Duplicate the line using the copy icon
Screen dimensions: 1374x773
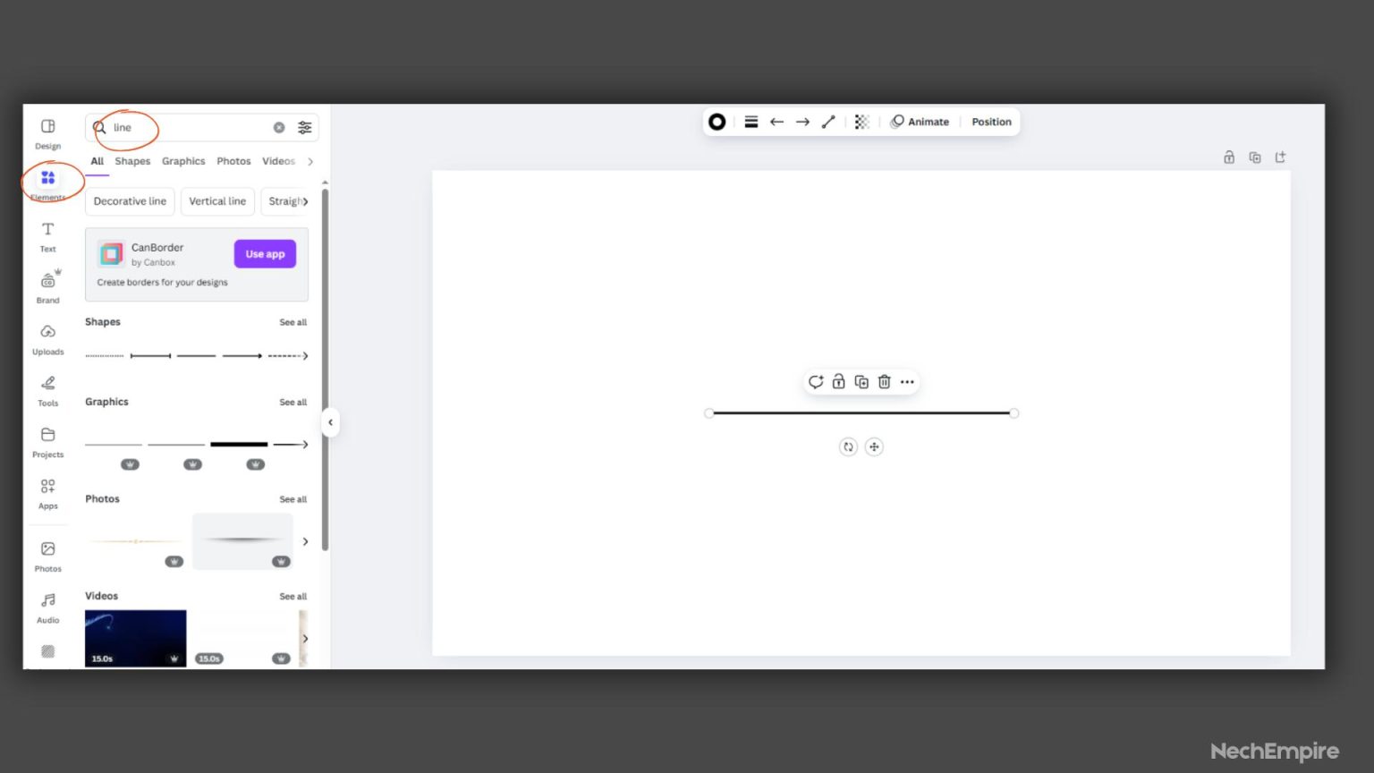click(861, 381)
